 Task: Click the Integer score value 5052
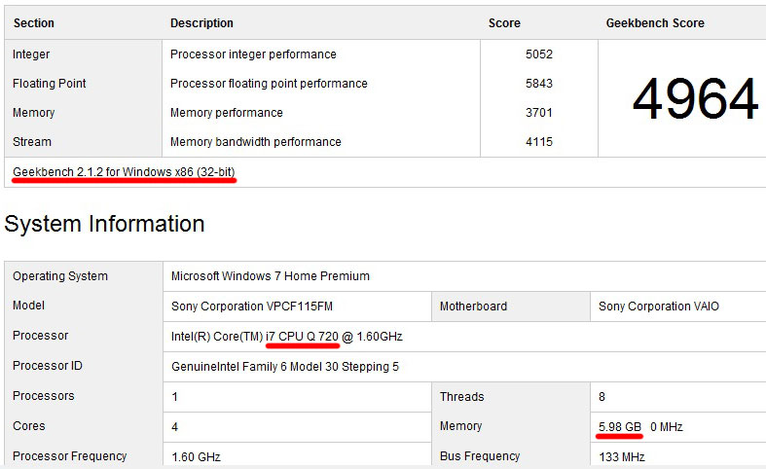pos(538,54)
